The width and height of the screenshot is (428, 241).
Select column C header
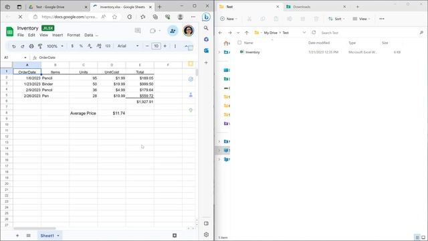coord(84,65)
